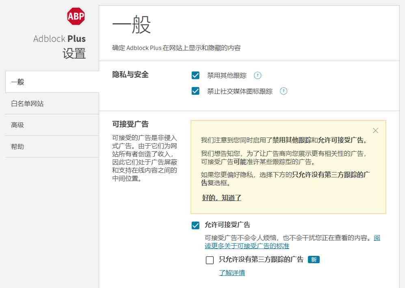Click the 可接受广告 section heading
The height and width of the screenshot is (288, 405).
130,124
